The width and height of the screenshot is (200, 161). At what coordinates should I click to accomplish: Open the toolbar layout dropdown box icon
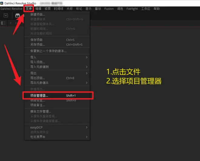click(x=6, y=16)
